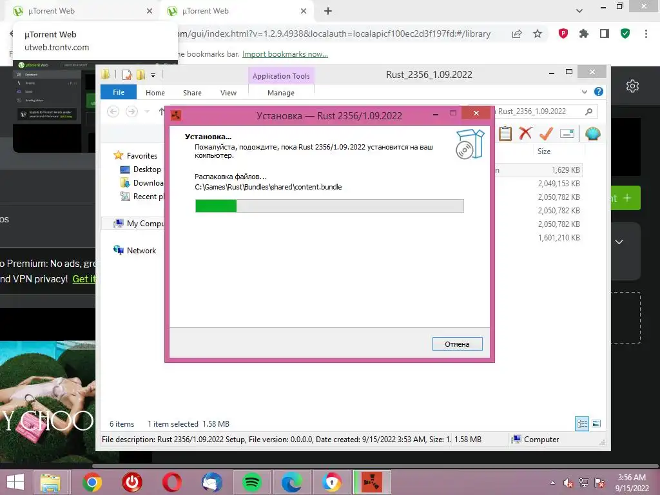Expand the µTorrent panel chevron
660x495 pixels.
pos(619,242)
